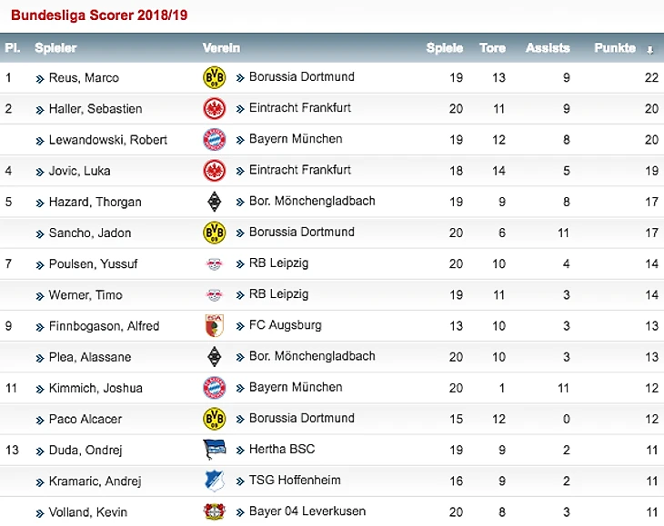The height and width of the screenshot is (526, 664).
Task: Click RB Leipzig logo beside Poulsen
Action: click(x=215, y=263)
